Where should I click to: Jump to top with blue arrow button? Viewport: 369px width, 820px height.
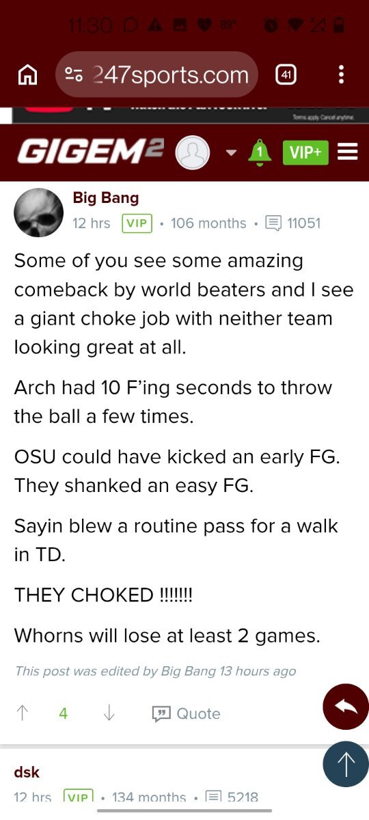click(346, 764)
